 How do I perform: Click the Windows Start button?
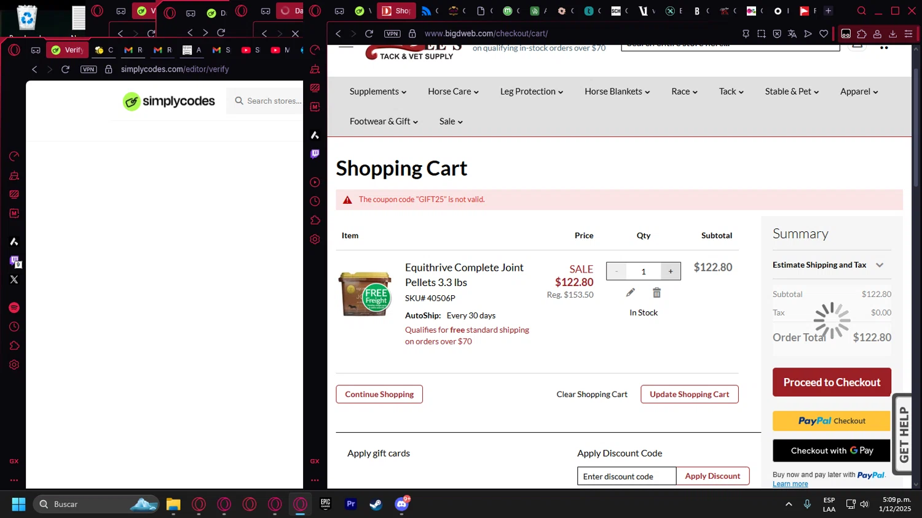pyautogui.click(x=18, y=504)
